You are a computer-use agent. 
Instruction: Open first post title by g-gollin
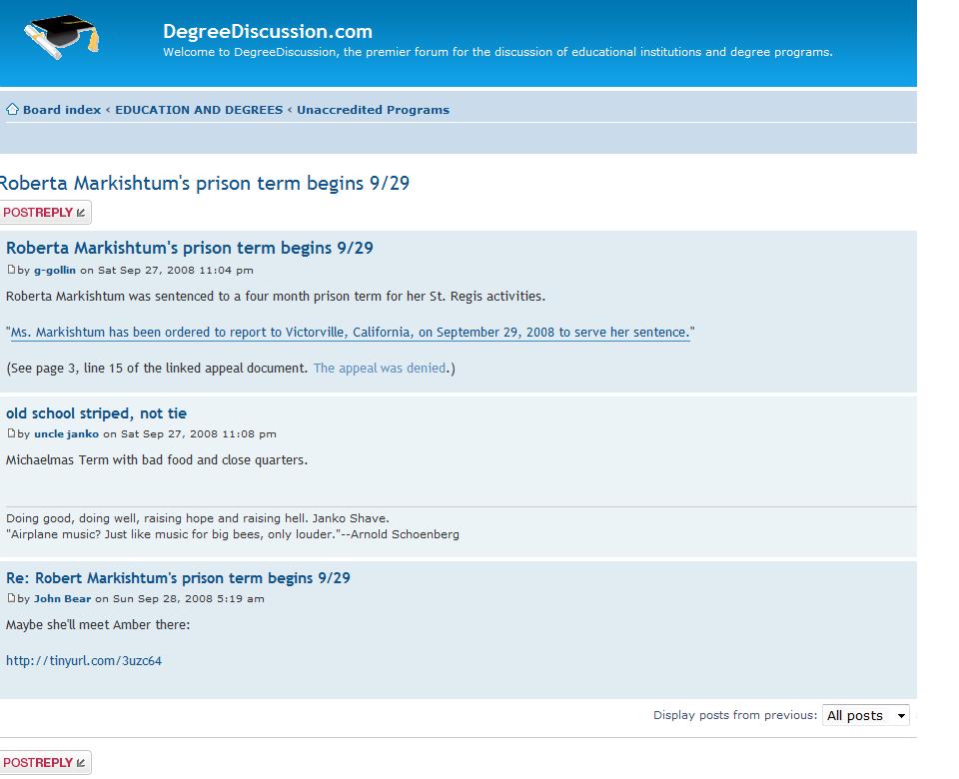190,248
